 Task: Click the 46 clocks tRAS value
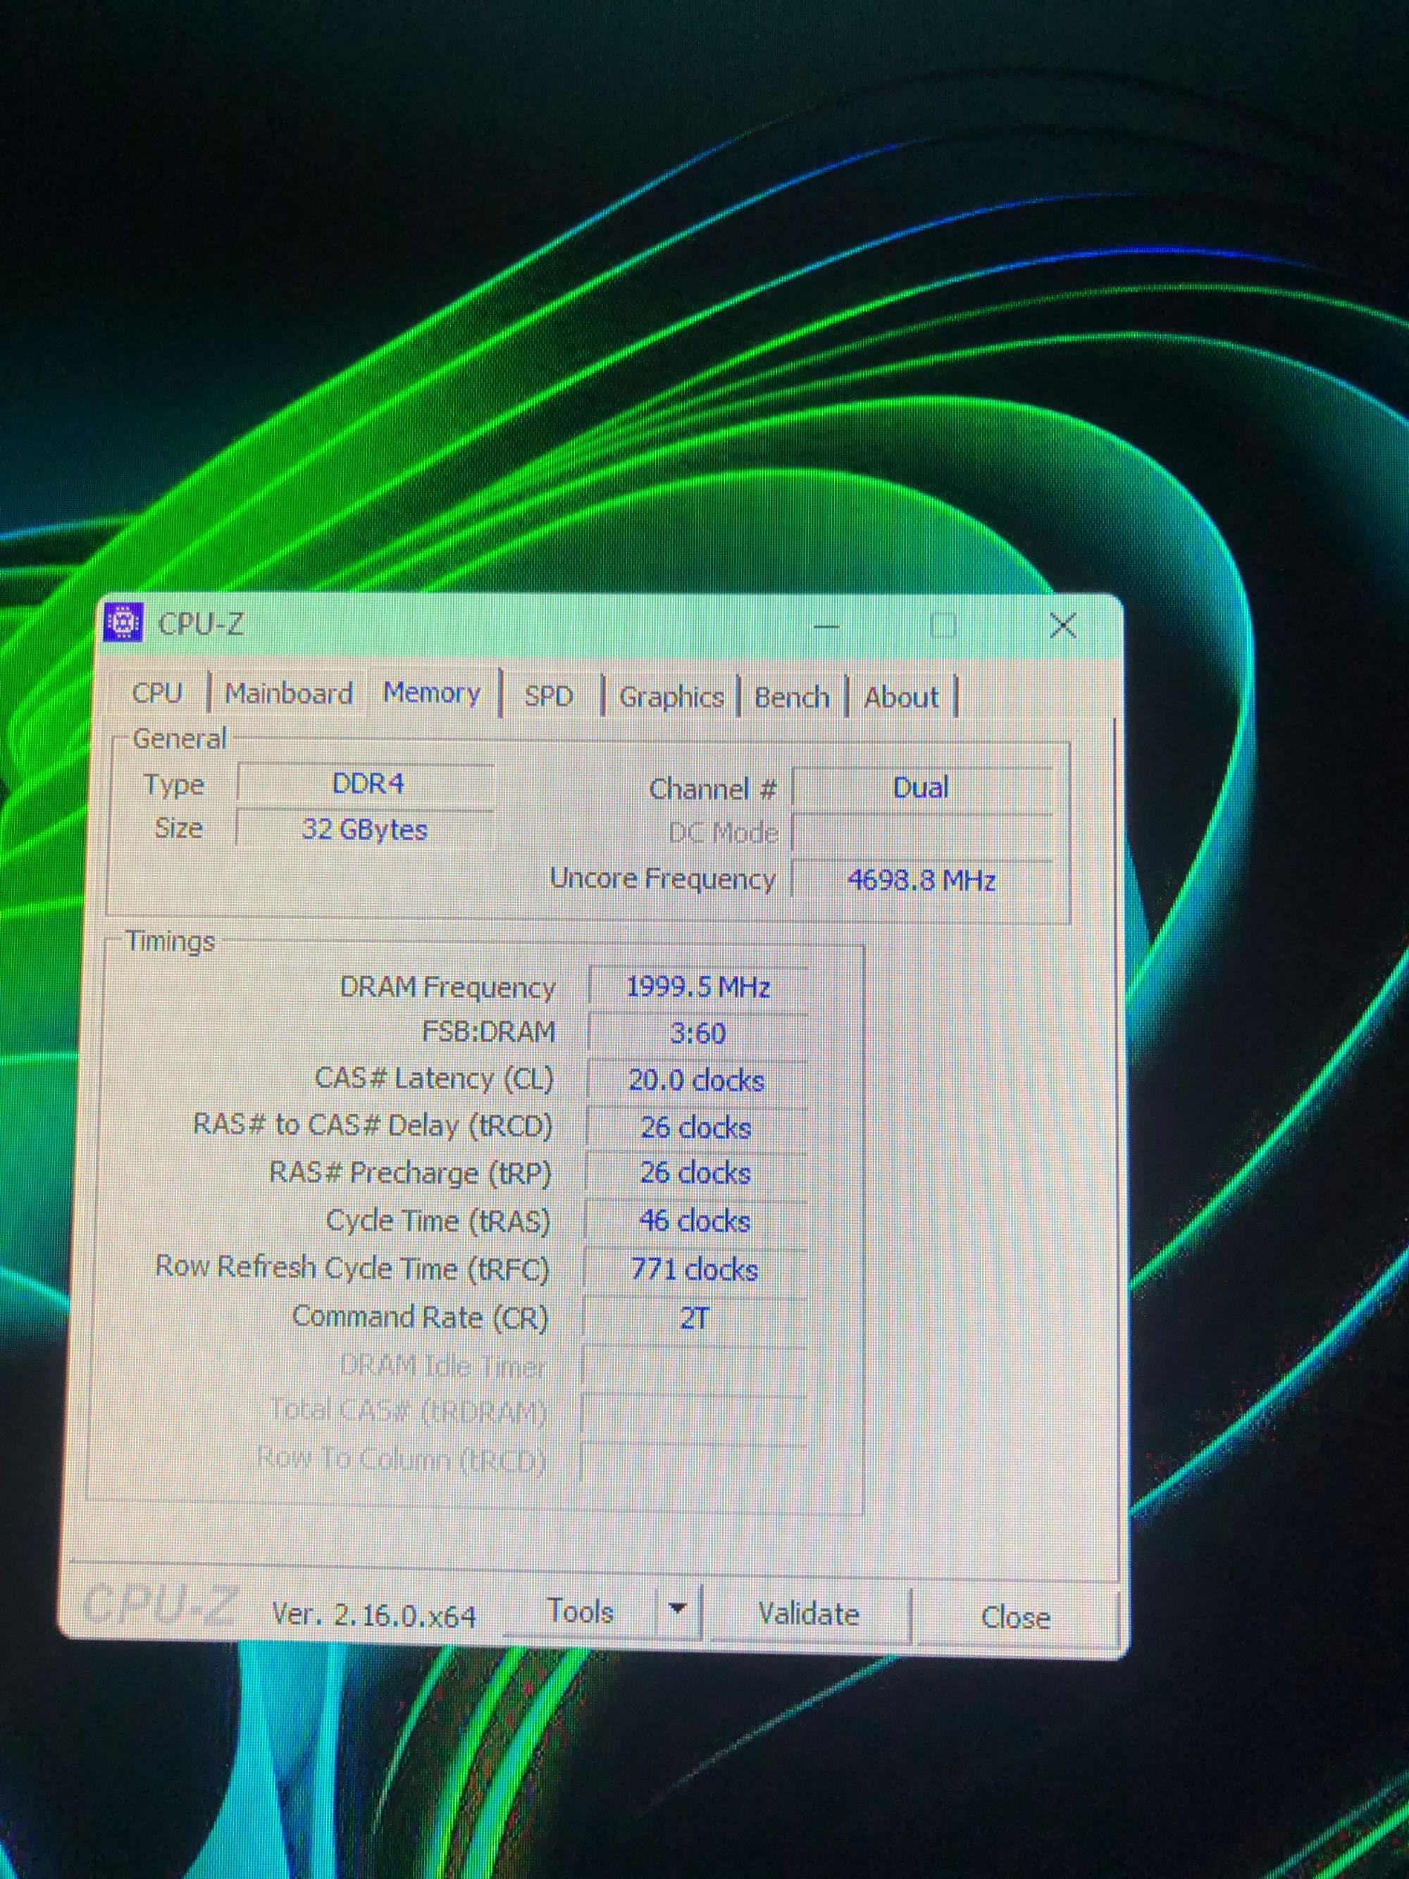(x=695, y=1222)
